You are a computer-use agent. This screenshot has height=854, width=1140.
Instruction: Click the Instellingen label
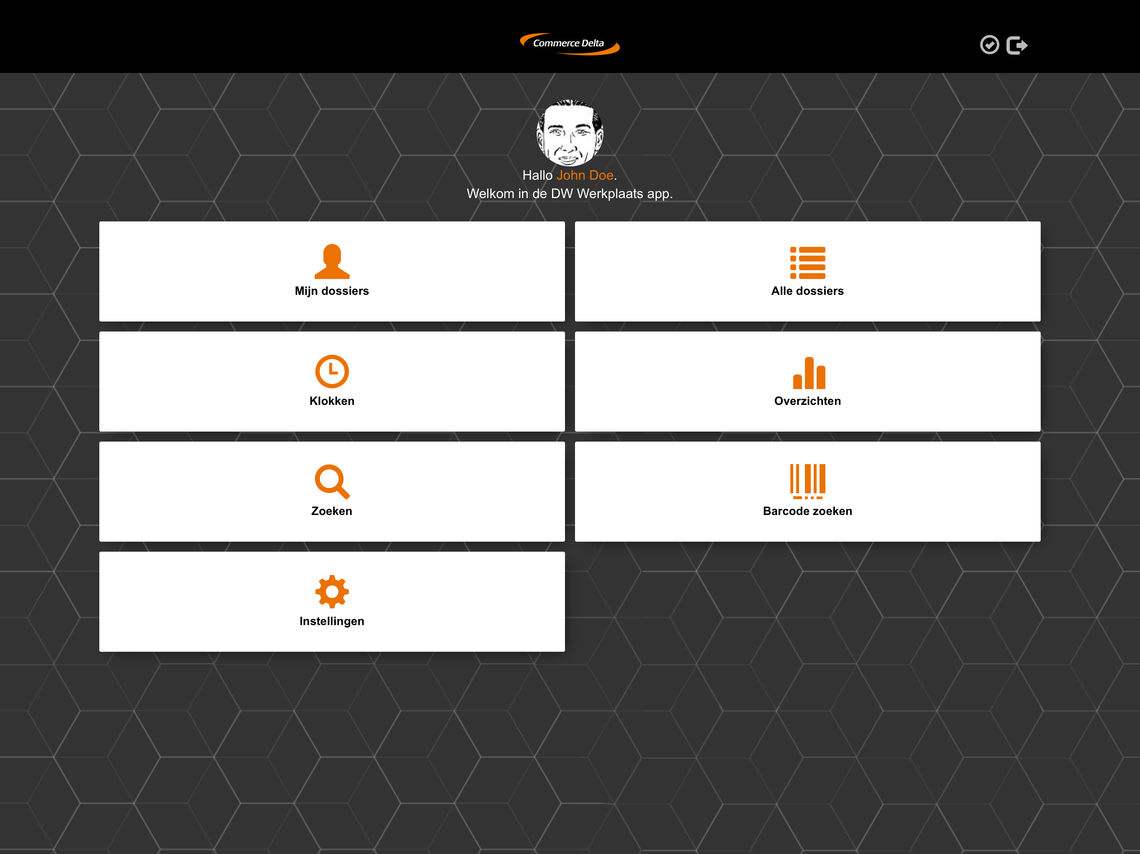click(332, 621)
